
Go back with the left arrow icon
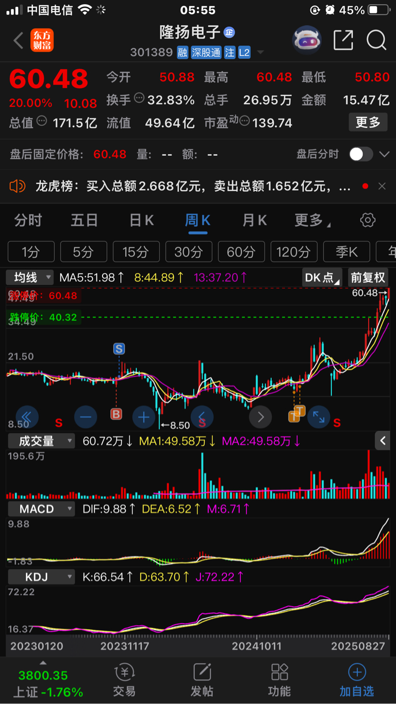[x=19, y=40]
